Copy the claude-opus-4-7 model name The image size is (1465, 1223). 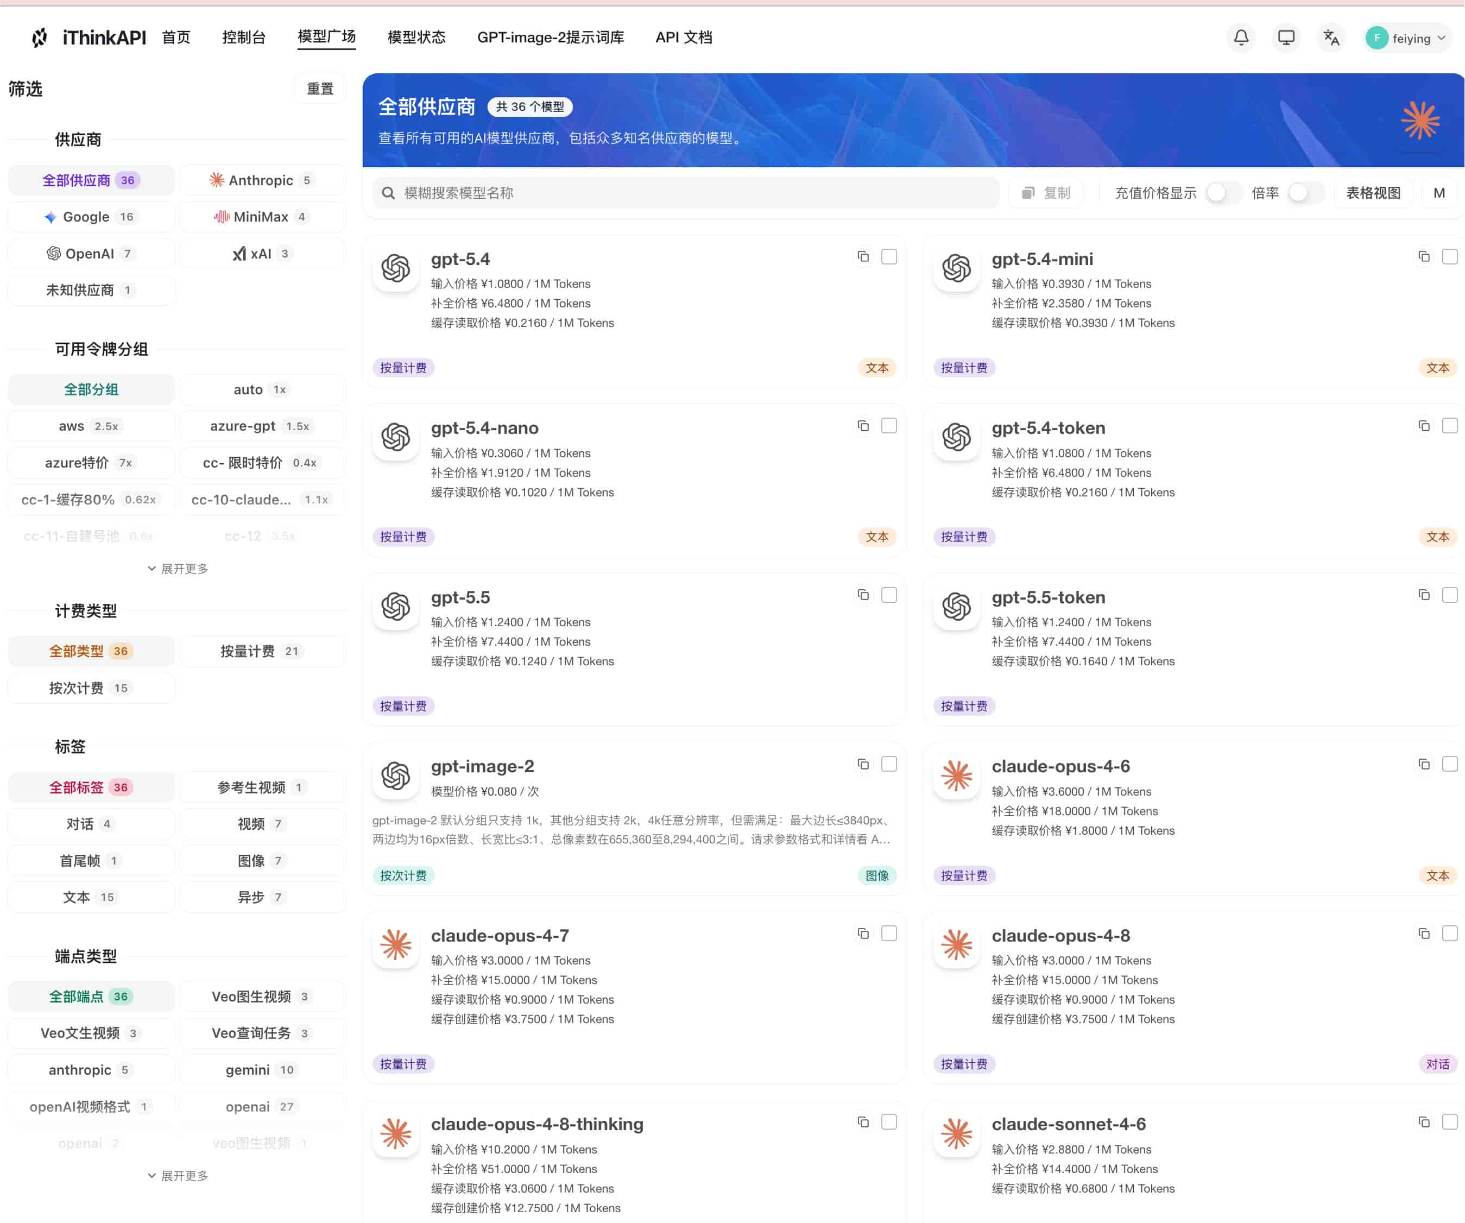[x=863, y=934]
